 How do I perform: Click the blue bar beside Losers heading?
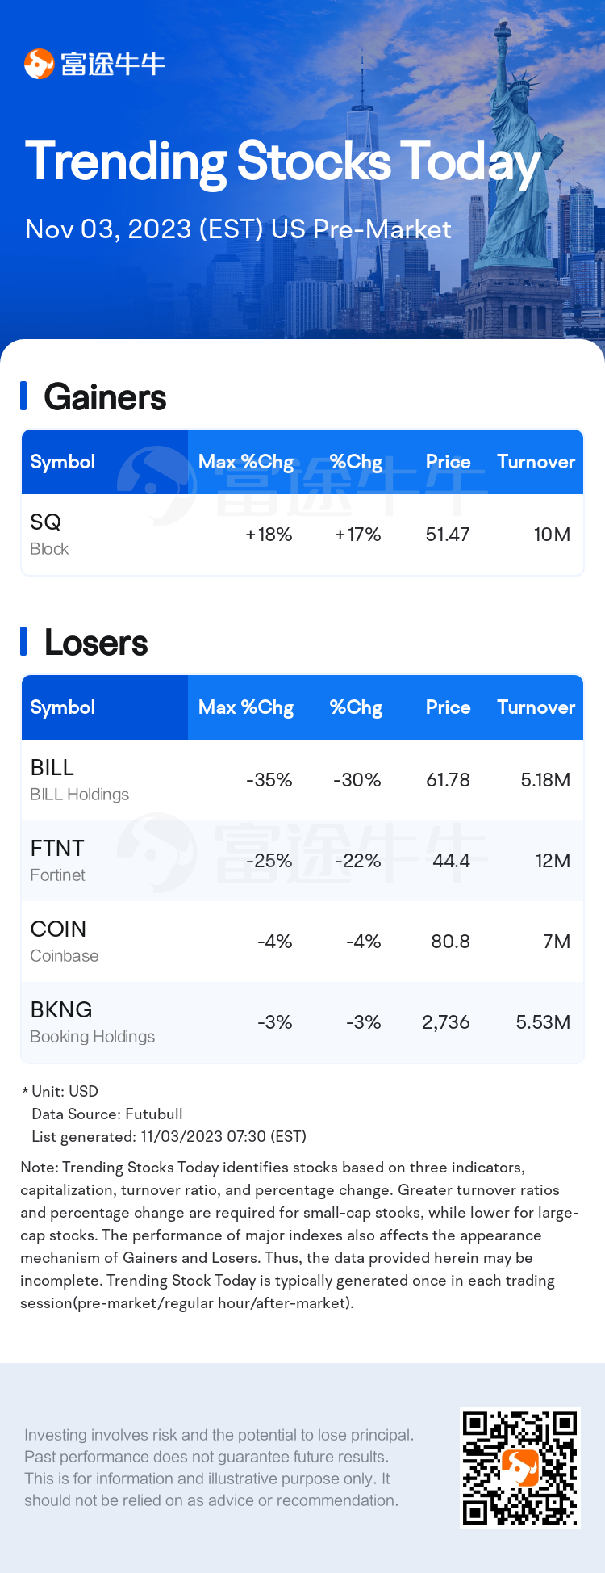(23, 642)
